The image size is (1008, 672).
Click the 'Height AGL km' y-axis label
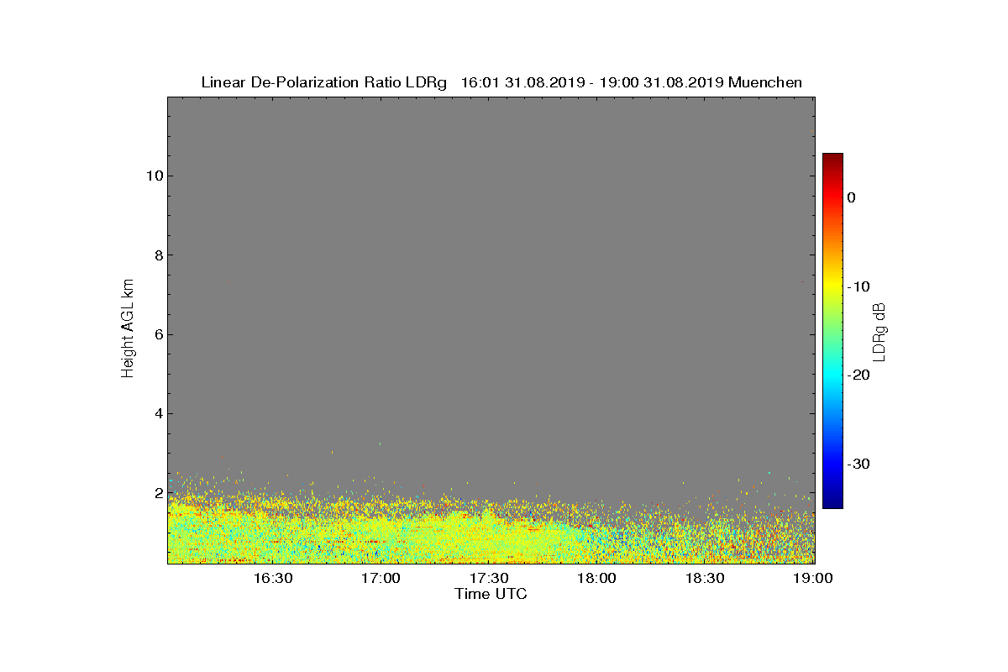(128, 329)
